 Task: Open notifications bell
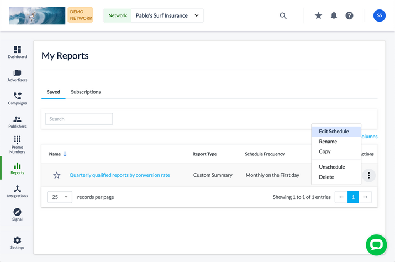[x=334, y=15]
